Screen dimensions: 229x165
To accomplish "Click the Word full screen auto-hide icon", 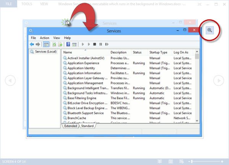I will click(200, 4).
